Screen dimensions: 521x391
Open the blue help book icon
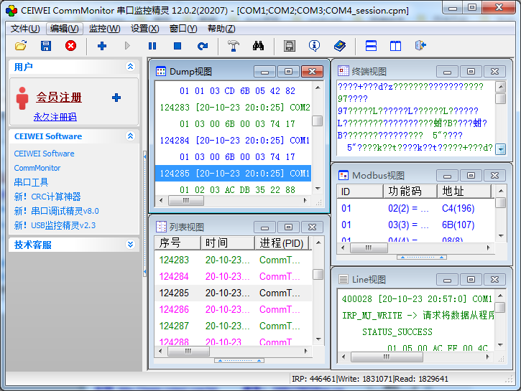[340, 46]
